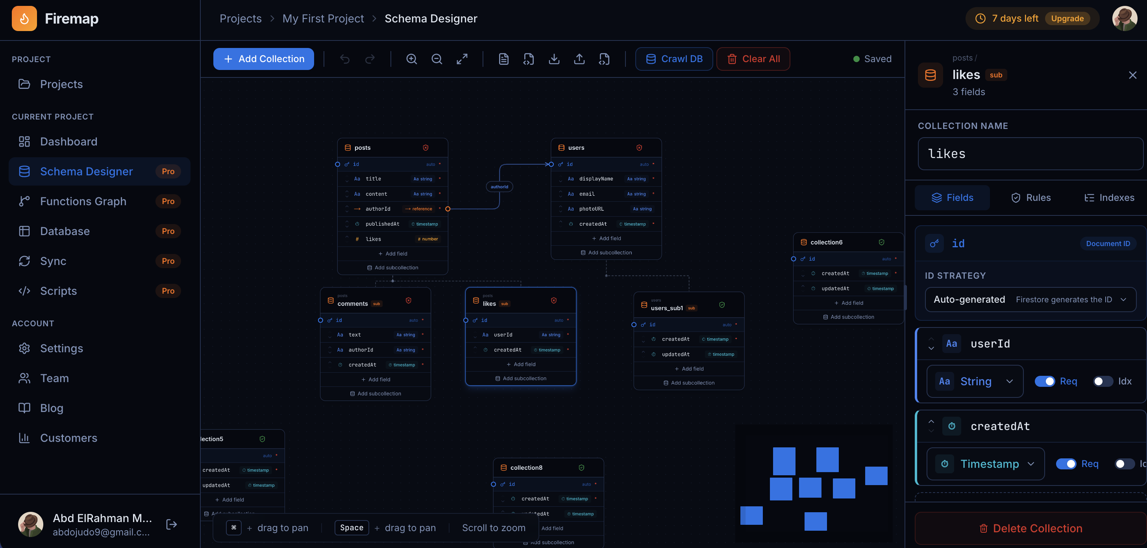Open the Functions Graph panel in sidebar

(83, 201)
